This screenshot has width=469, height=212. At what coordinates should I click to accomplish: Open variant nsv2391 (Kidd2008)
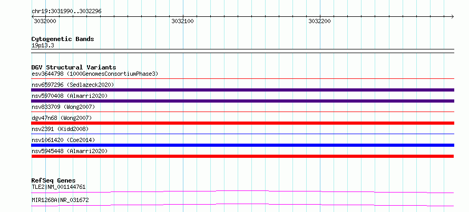point(60,129)
